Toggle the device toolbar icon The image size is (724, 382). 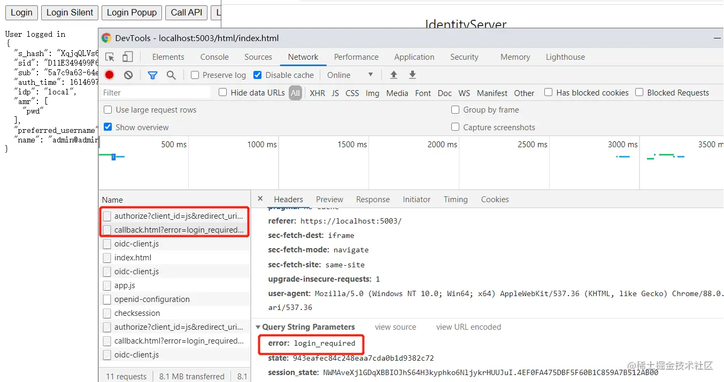(127, 57)
